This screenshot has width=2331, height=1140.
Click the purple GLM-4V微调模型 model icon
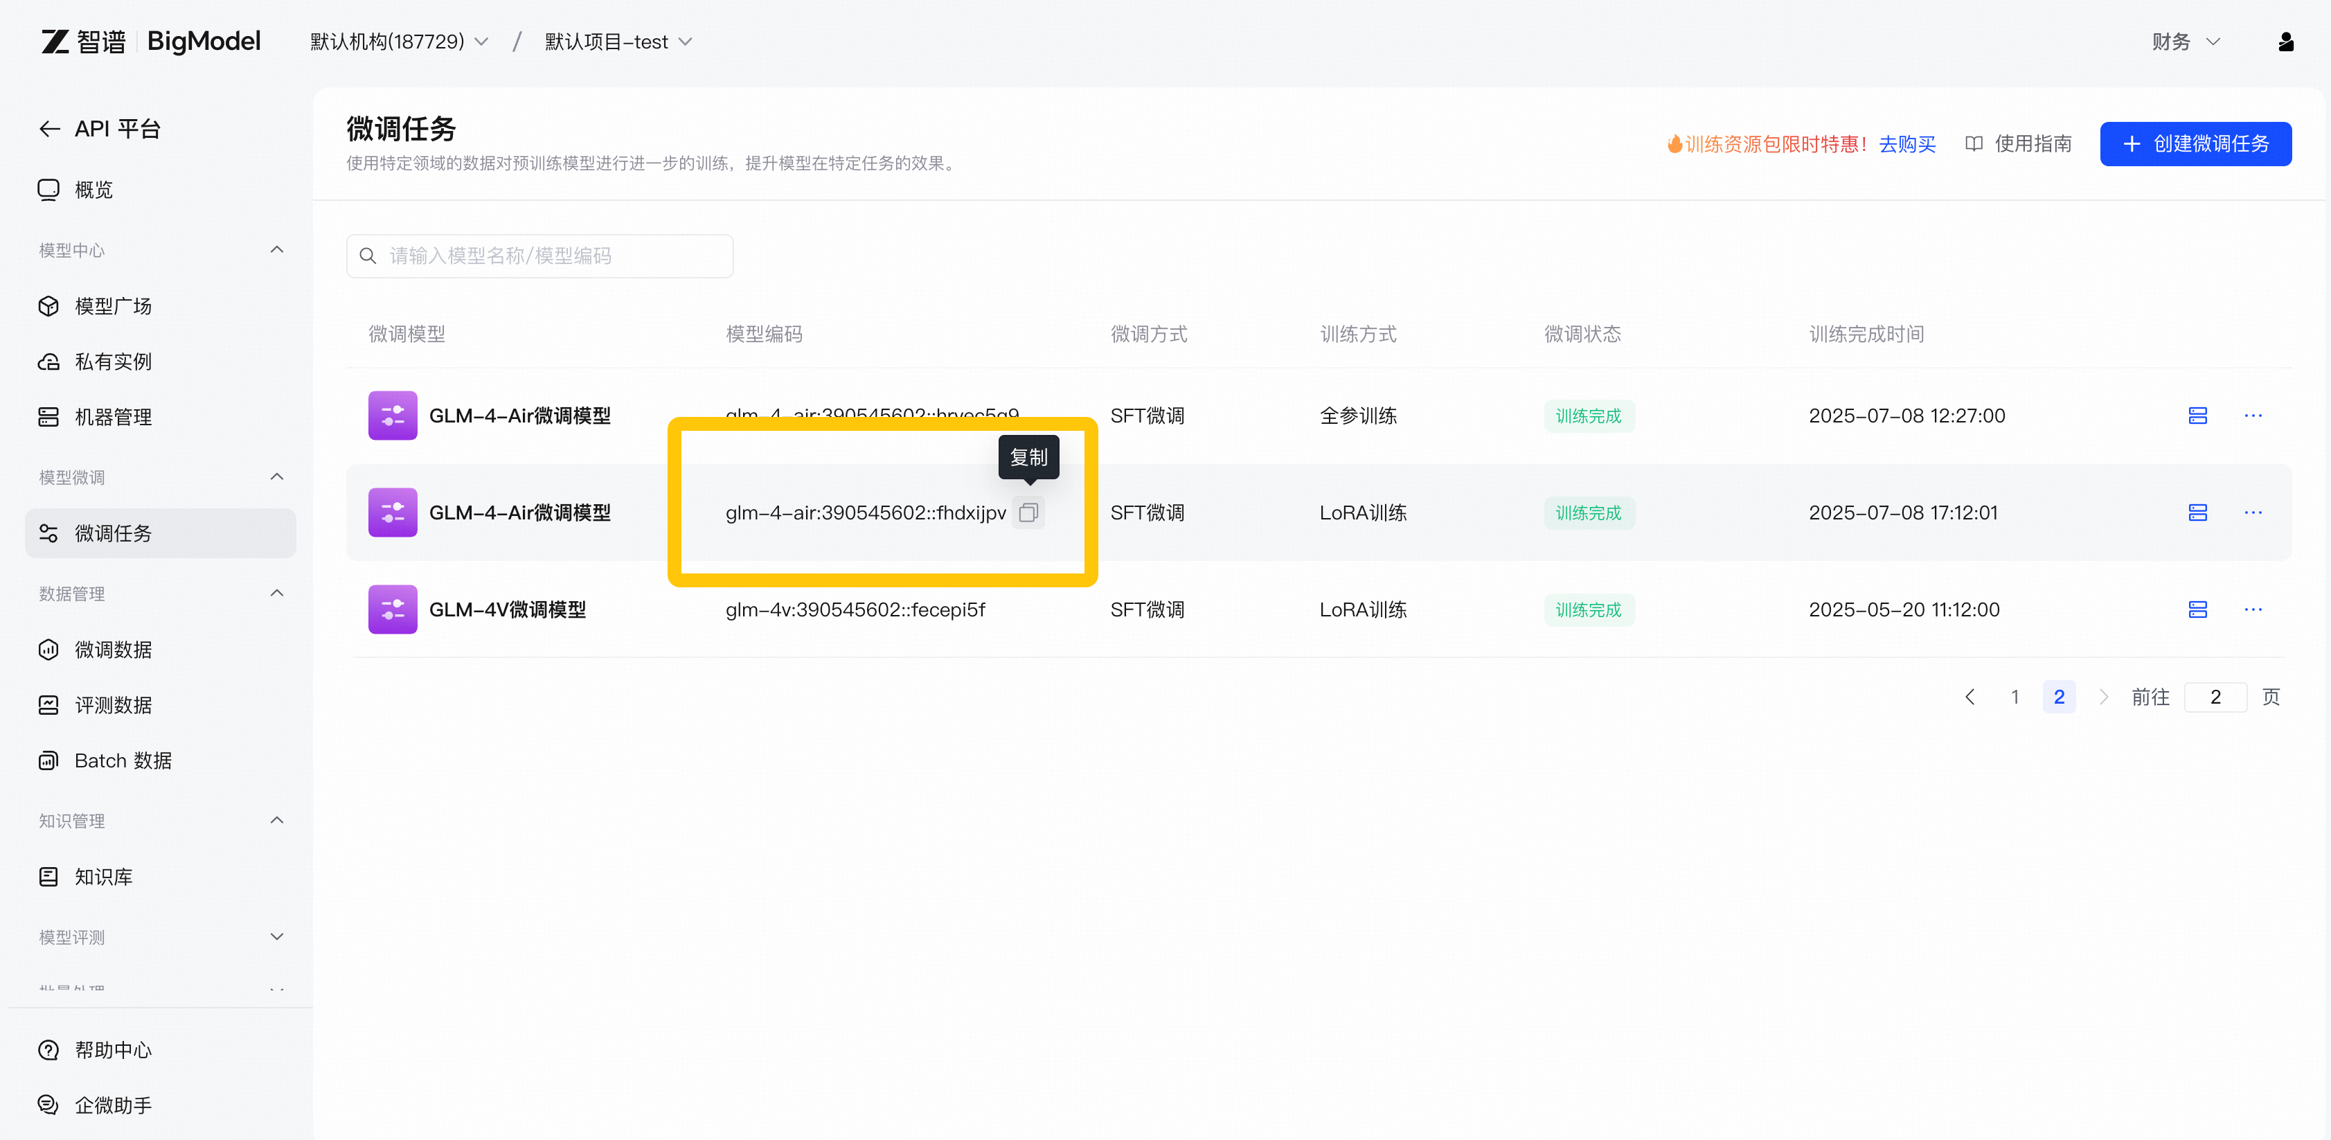(x=393, y=609)
